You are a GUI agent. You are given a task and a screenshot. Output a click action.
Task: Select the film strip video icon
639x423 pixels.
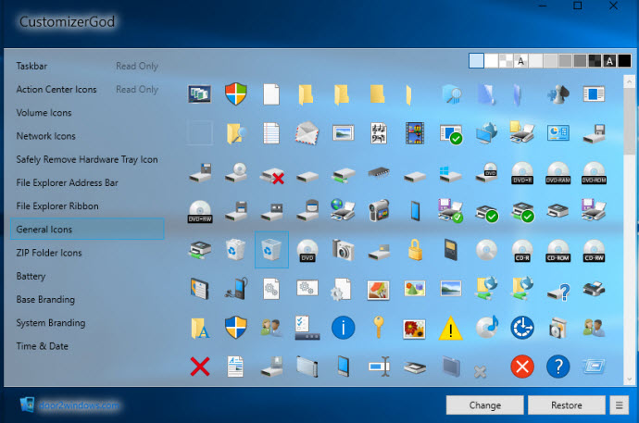pyautogui.click(x=415, y=133)
